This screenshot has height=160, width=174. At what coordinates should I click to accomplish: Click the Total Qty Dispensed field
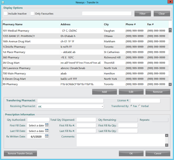[86, 120]
